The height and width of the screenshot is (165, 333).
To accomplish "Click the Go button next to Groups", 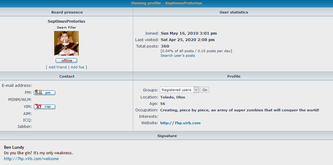I will pyautogui.click(x=205, y=90).
